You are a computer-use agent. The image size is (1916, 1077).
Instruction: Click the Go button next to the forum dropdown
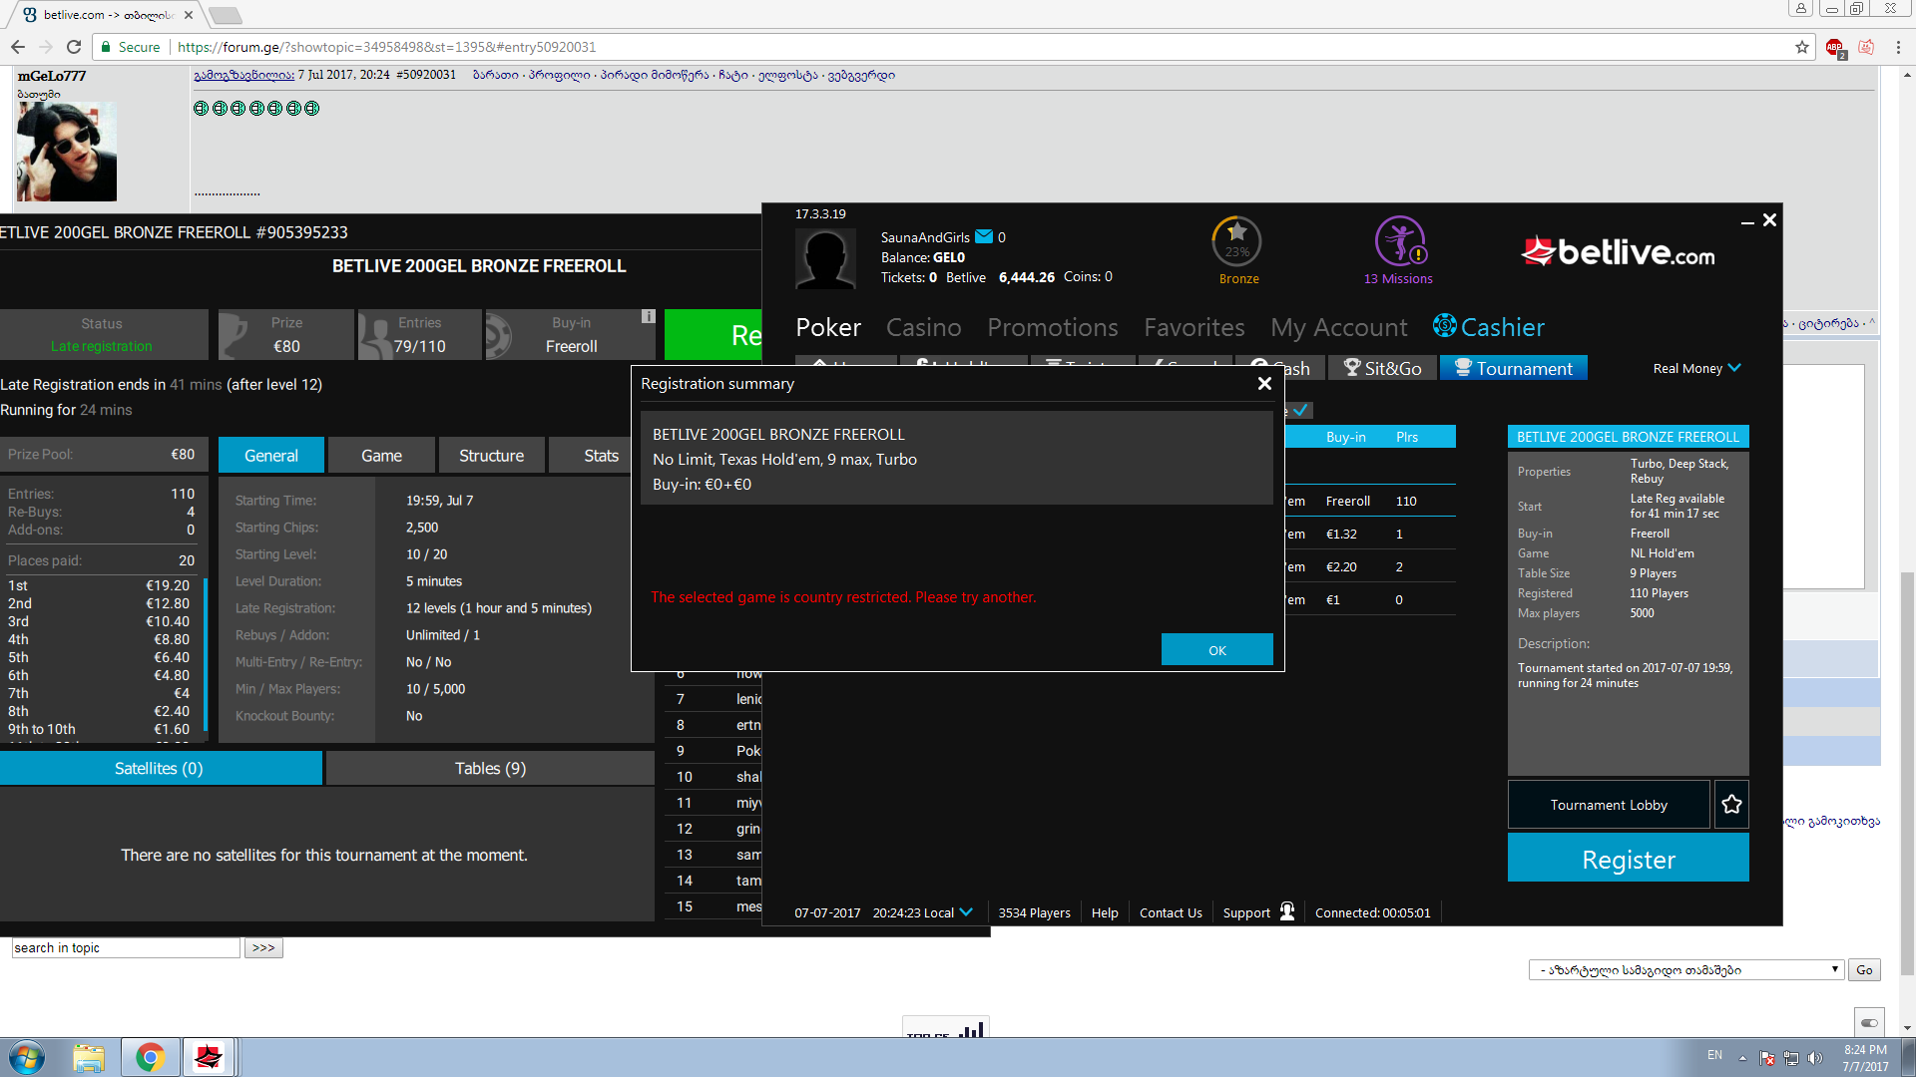[x=1864, y=970]
